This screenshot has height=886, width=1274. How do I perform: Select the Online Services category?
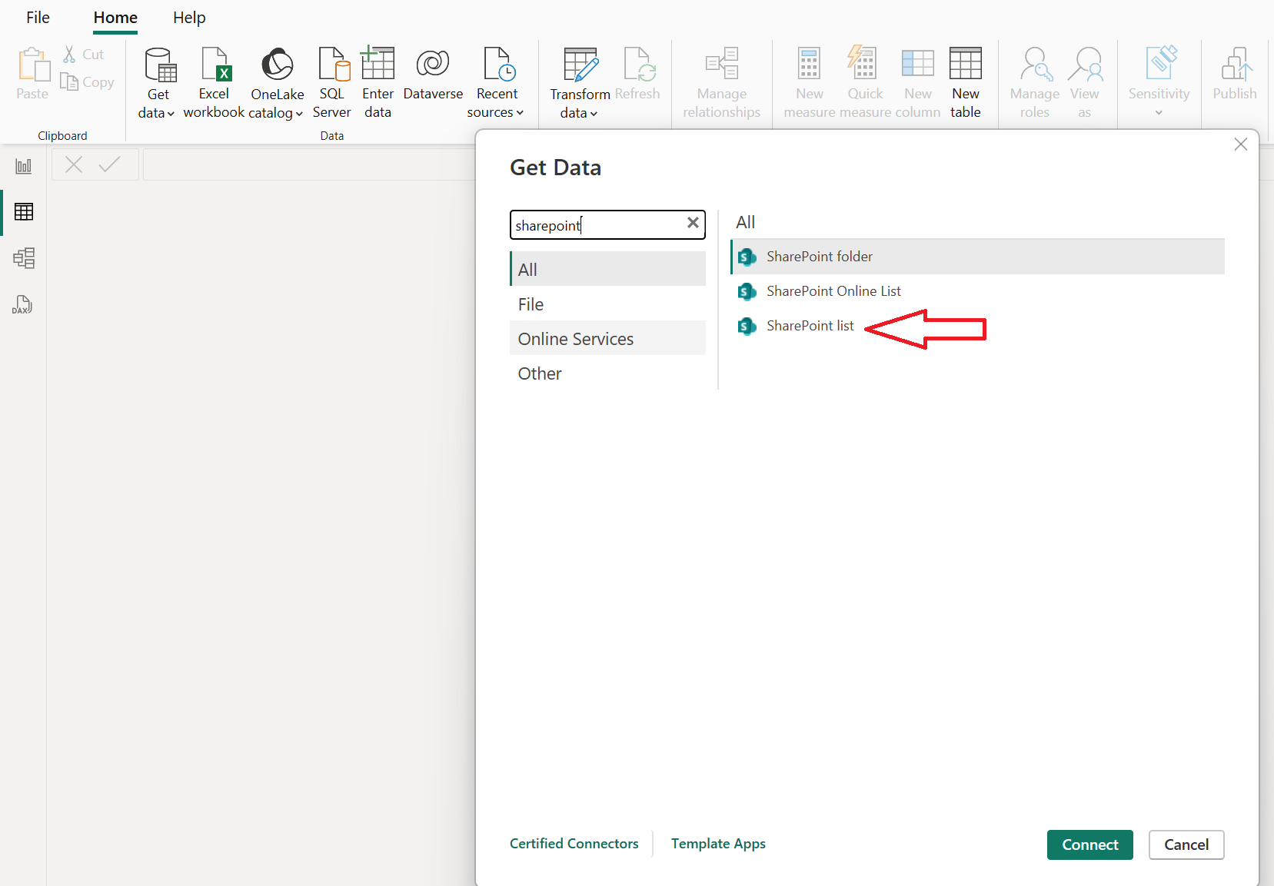coord(607,338)
